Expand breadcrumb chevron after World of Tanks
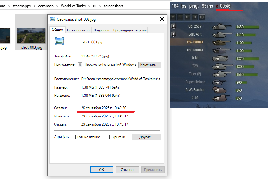The height and width of the screenshot is (179, 268). (x=89, y=6)
